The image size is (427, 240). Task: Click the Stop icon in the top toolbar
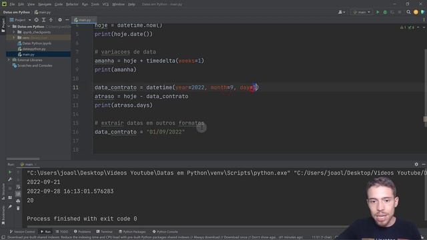tap(400, 12)
